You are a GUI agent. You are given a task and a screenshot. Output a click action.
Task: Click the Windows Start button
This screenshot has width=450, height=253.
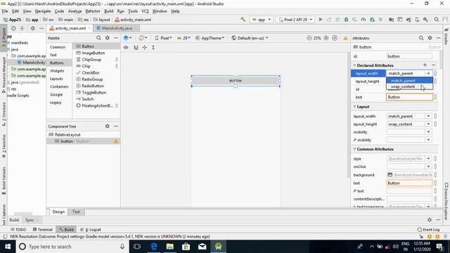point(8,247)
